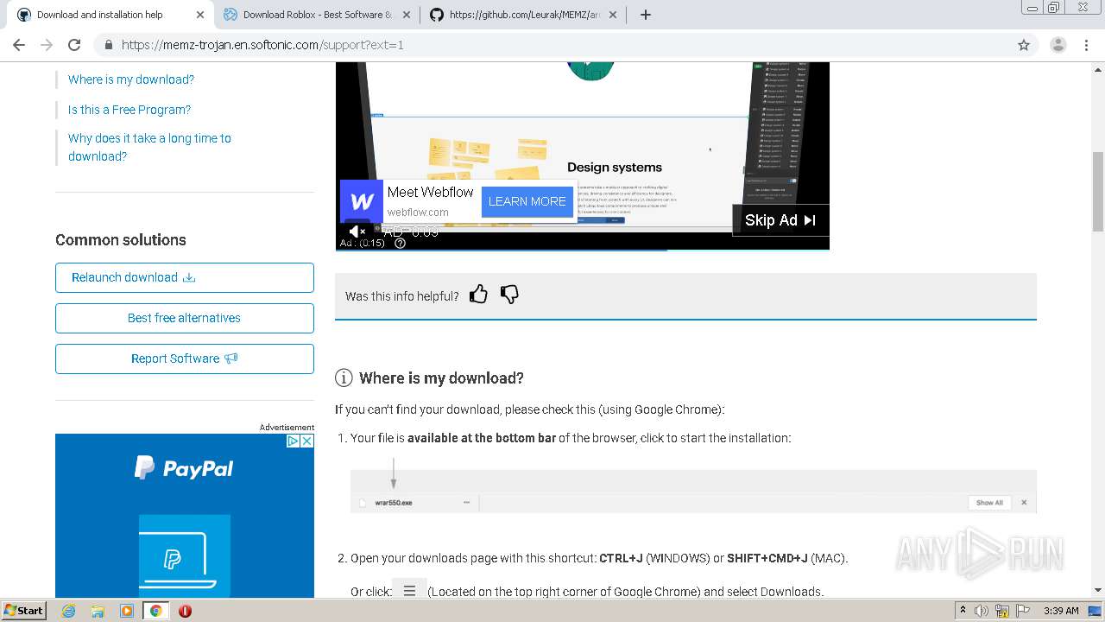Skip the Webflow video ad
This screenshot has width=1105, height=622.
780,220
